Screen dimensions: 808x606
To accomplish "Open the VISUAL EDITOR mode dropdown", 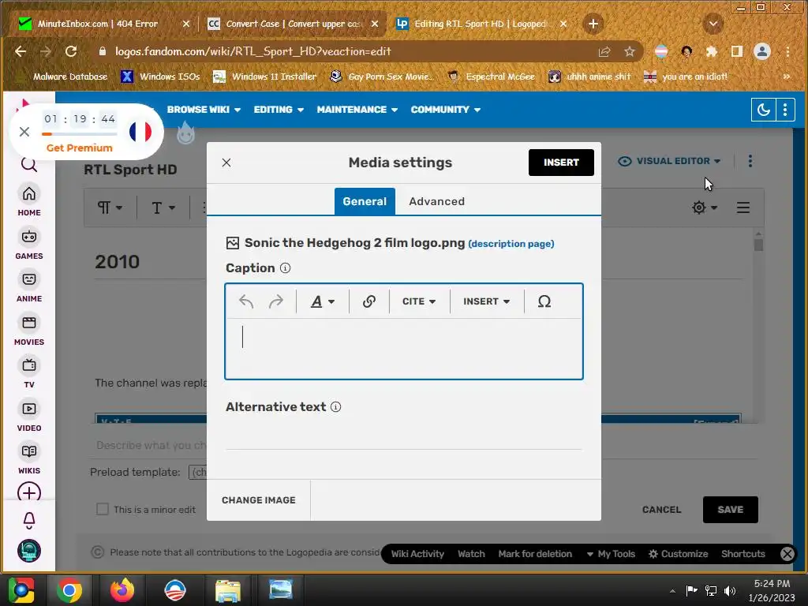I will [669, 161].
